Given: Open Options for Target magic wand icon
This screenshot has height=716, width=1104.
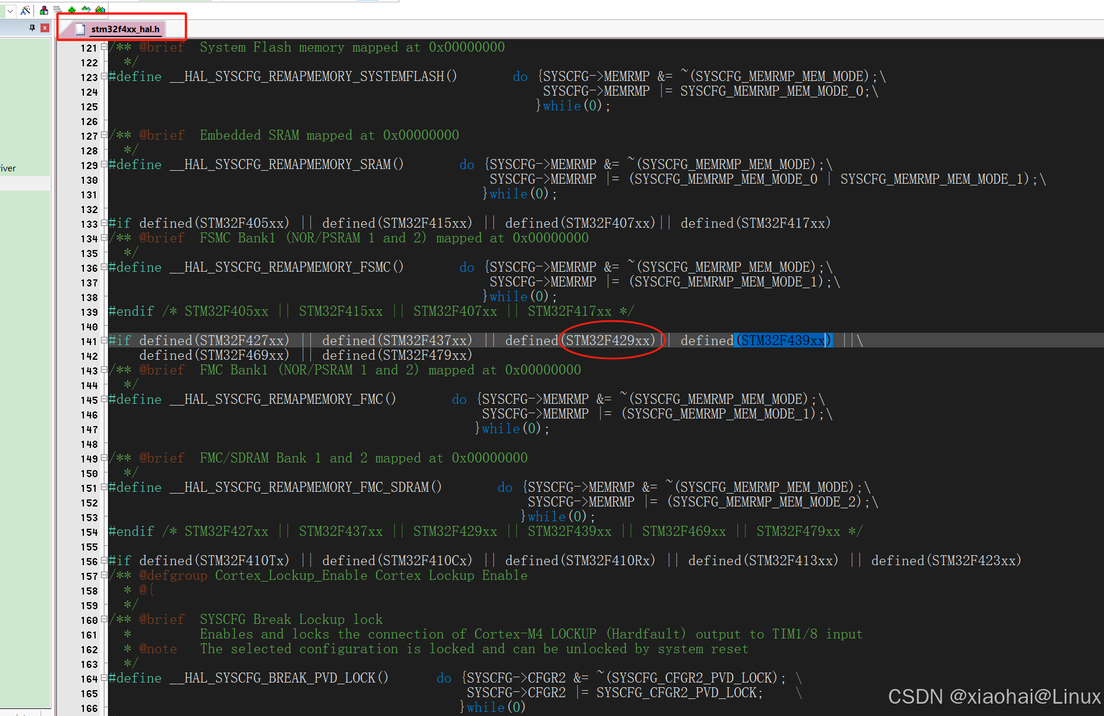Looking at the screenshot, I should [25, 10].
